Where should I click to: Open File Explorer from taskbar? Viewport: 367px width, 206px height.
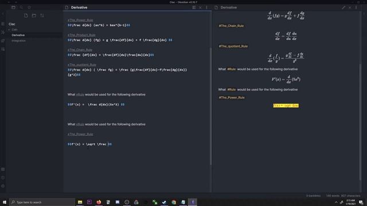[80, 202]
